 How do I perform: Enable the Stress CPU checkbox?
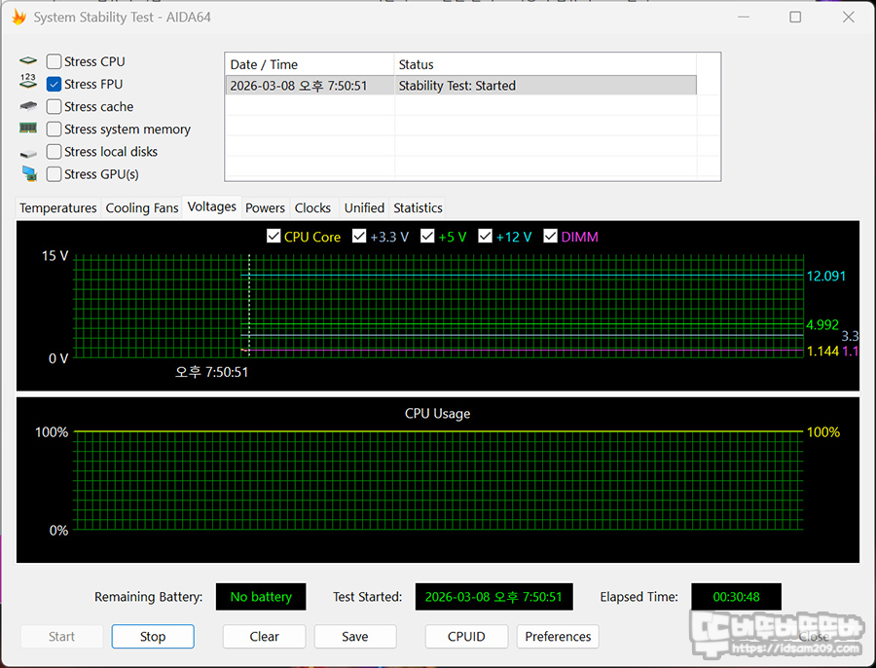(x=54, y=61)
